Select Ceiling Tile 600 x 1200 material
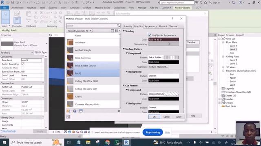 (x=93, y=81)
